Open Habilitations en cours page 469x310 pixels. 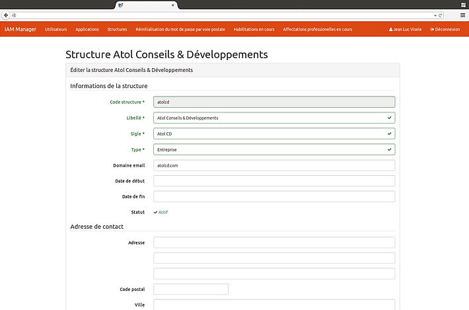click(x=254, y=29)
